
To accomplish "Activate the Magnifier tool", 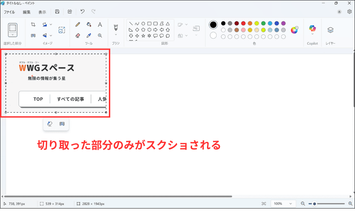I will point(100,35).
